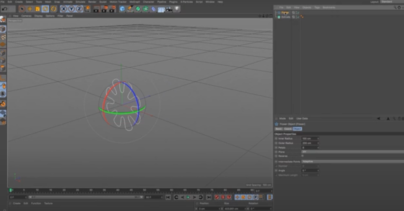Viewport: 404px width, 211px height.
Task: Toggle the coordinate system icon
Action: click(87, 9)
